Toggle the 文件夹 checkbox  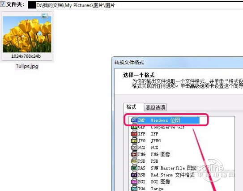[x=3, y=4]
